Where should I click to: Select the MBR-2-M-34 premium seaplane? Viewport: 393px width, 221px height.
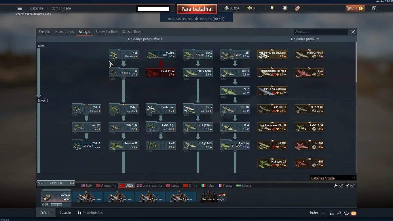coord(309,54)
